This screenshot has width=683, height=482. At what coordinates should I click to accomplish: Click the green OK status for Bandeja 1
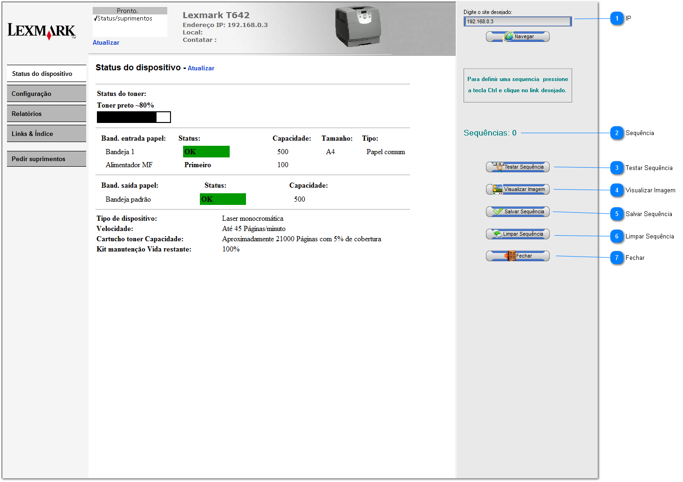click(206, 152)
